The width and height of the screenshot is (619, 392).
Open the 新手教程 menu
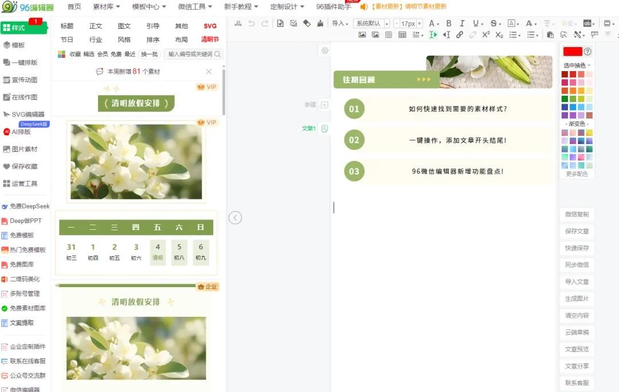point(241,7)
